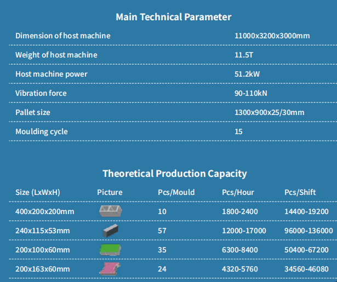This screenshot has height=282, width=337.
Task: Click the dark gray solid brick picture
Action: [x=110, y=231]
